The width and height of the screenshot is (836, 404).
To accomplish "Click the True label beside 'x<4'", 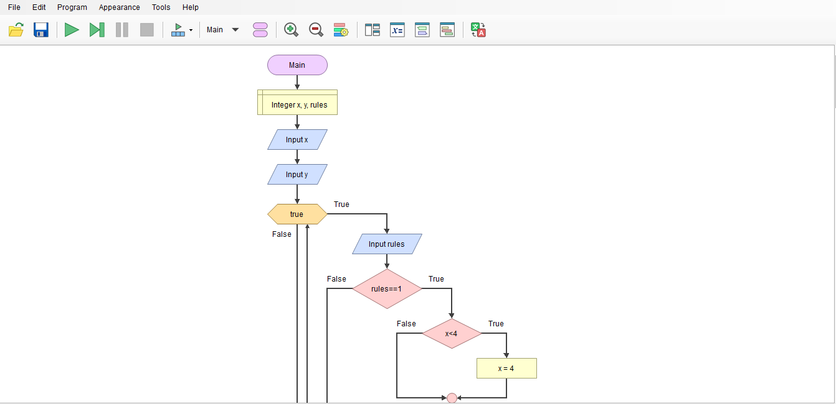I will [x=496, y=324].
